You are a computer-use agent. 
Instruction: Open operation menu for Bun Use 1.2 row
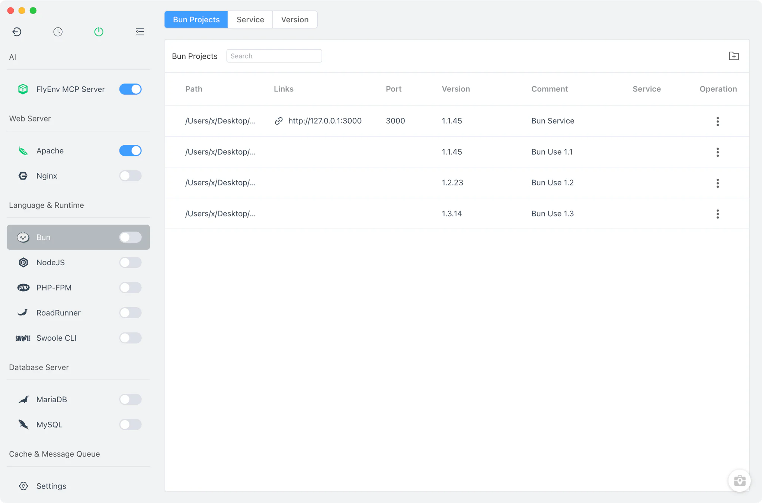pos(718,183)
